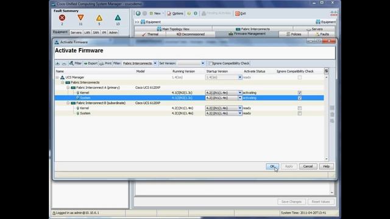Image resolution: width=390 pixels, height=219 pixels.
Task: Open Firmware Management tab
Action: coord(247,34)
